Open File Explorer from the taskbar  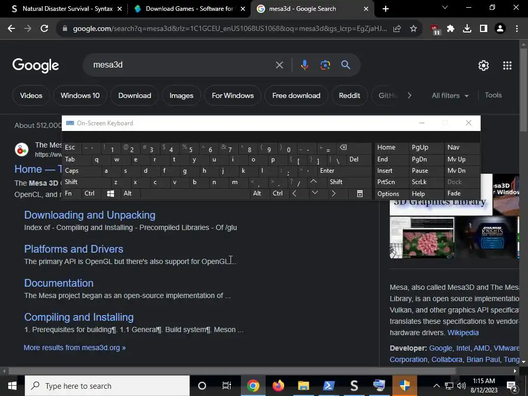[303, 386]
